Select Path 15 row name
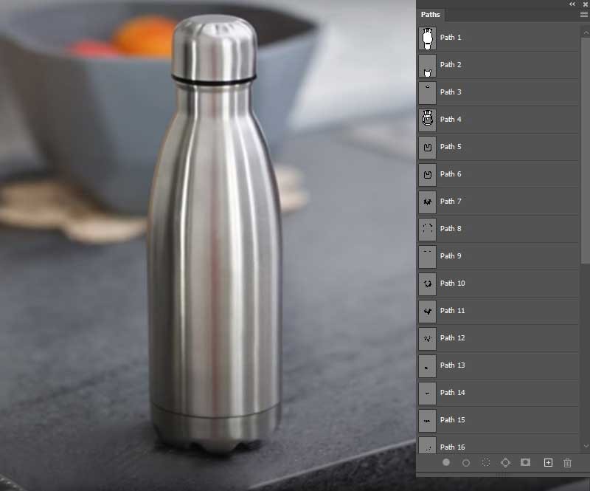The height and width of the screenshot is (491, 590). tap(452, 420)
